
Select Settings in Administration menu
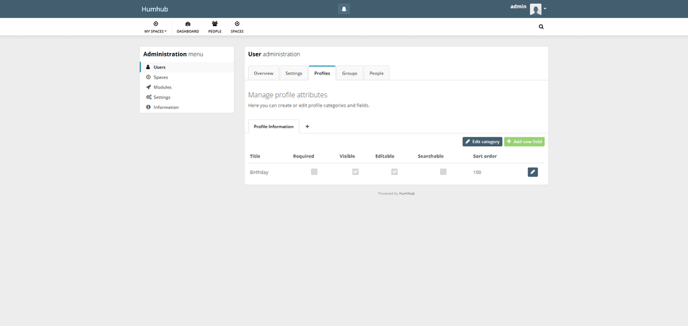pos(187,97)
